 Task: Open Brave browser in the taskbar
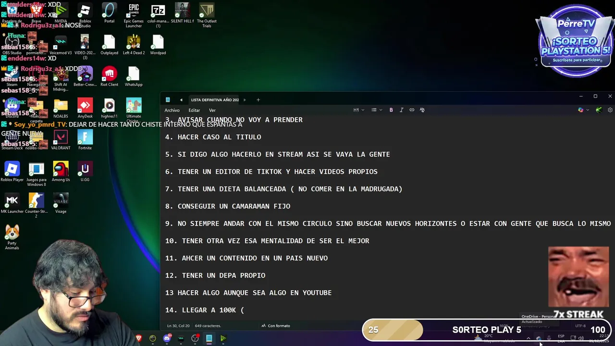pyautogui.click(x=139, y=338)
